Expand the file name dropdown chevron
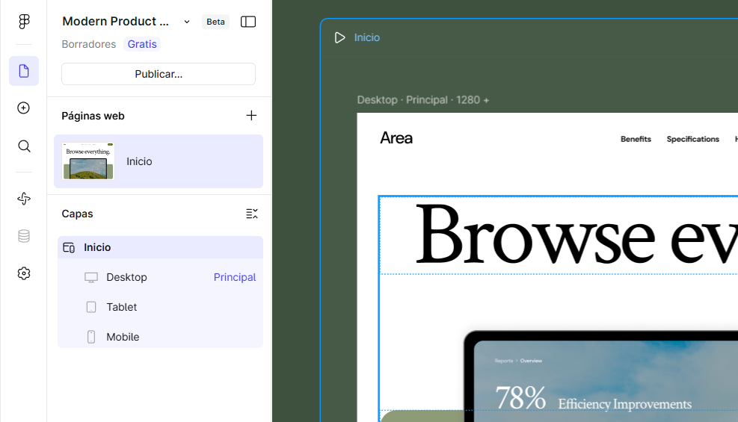This screenshot has width=738, height=422. coord(187,22)
